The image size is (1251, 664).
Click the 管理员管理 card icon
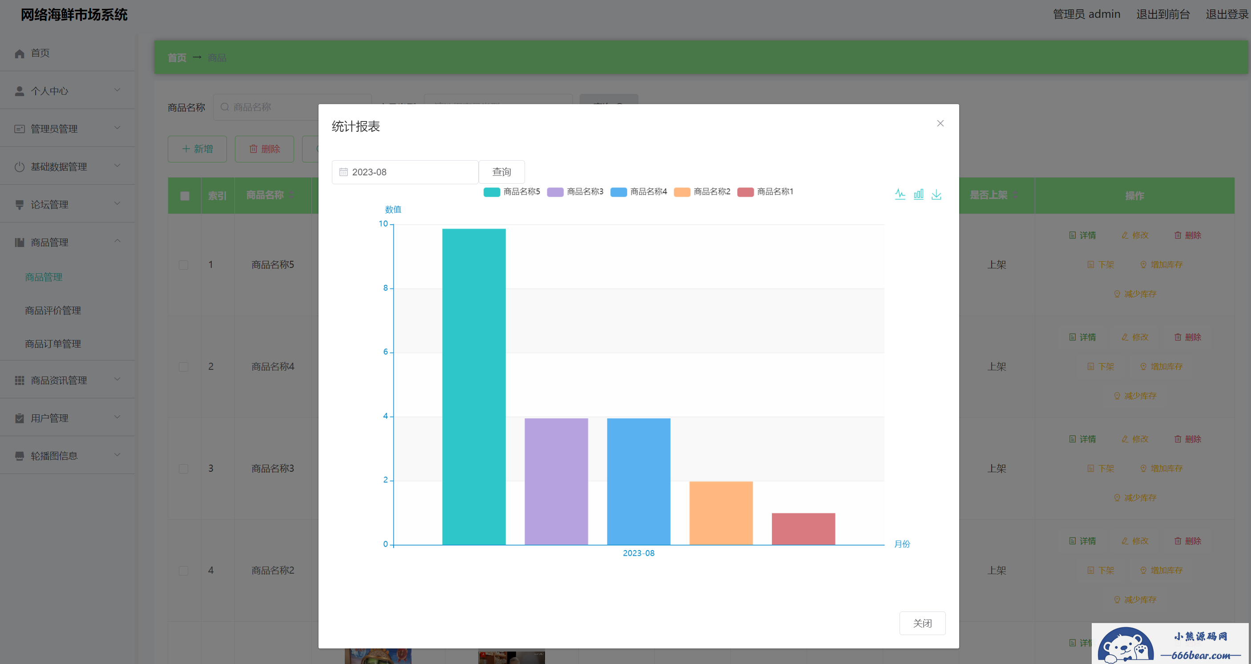tap(20, 129)
